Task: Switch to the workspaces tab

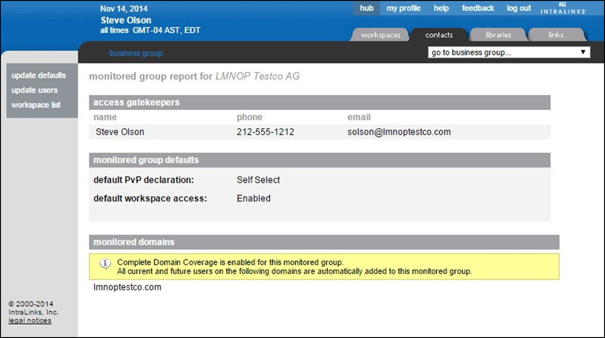Action: (x=380, y=35)
